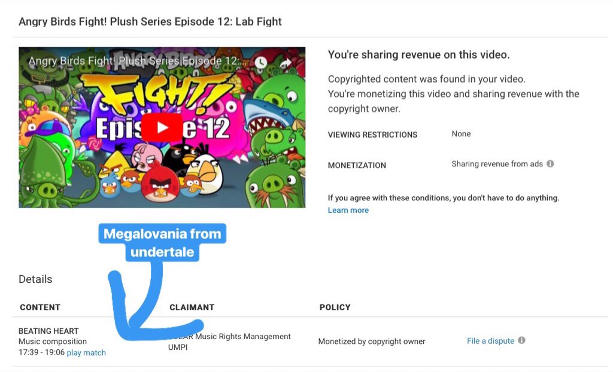Click the Monetized by copyright owner text
Viewport: 613px width, 372px height.
(x=371, y=341)
